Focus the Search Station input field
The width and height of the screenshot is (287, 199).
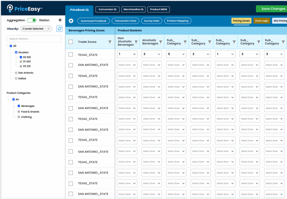(34, 39)
